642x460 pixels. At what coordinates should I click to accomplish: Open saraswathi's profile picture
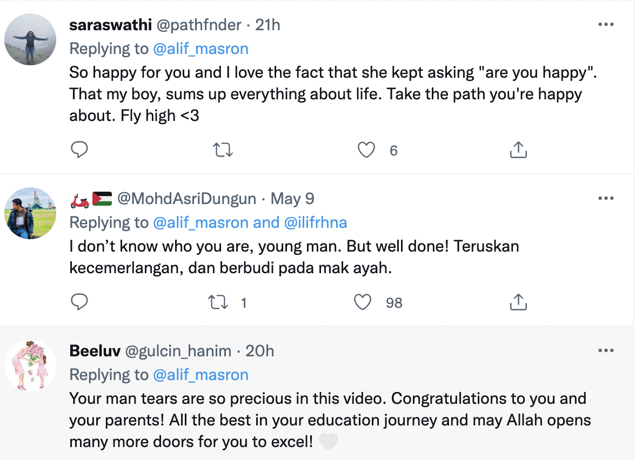(x=30, y=40)
